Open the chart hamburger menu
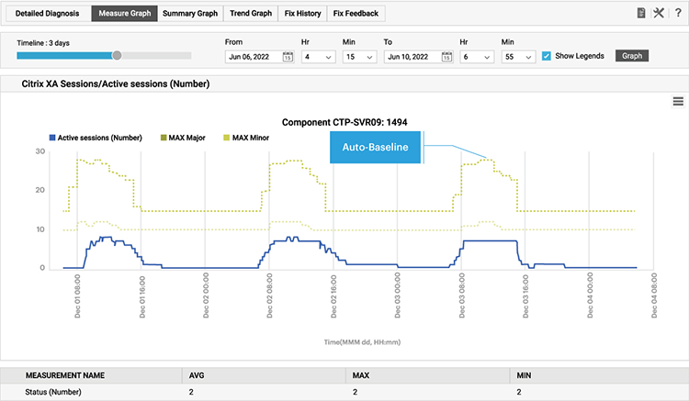689x401 pixels. [x=678, y=101]
